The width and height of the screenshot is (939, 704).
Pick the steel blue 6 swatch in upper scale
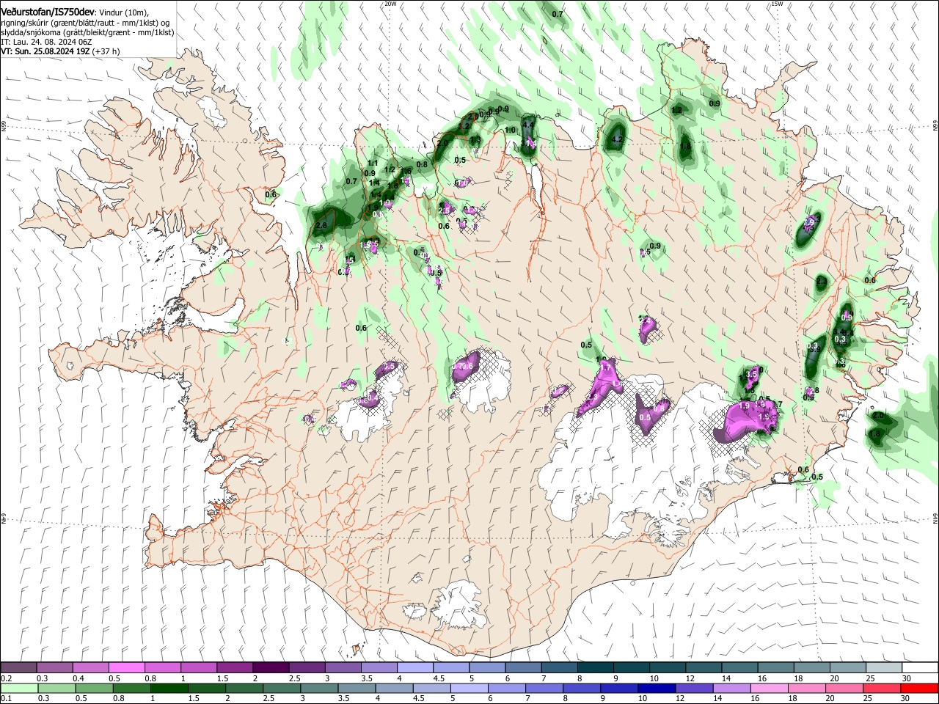click(522, 668)
